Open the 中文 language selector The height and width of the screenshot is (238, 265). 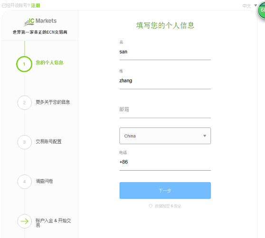coord(249,6)
